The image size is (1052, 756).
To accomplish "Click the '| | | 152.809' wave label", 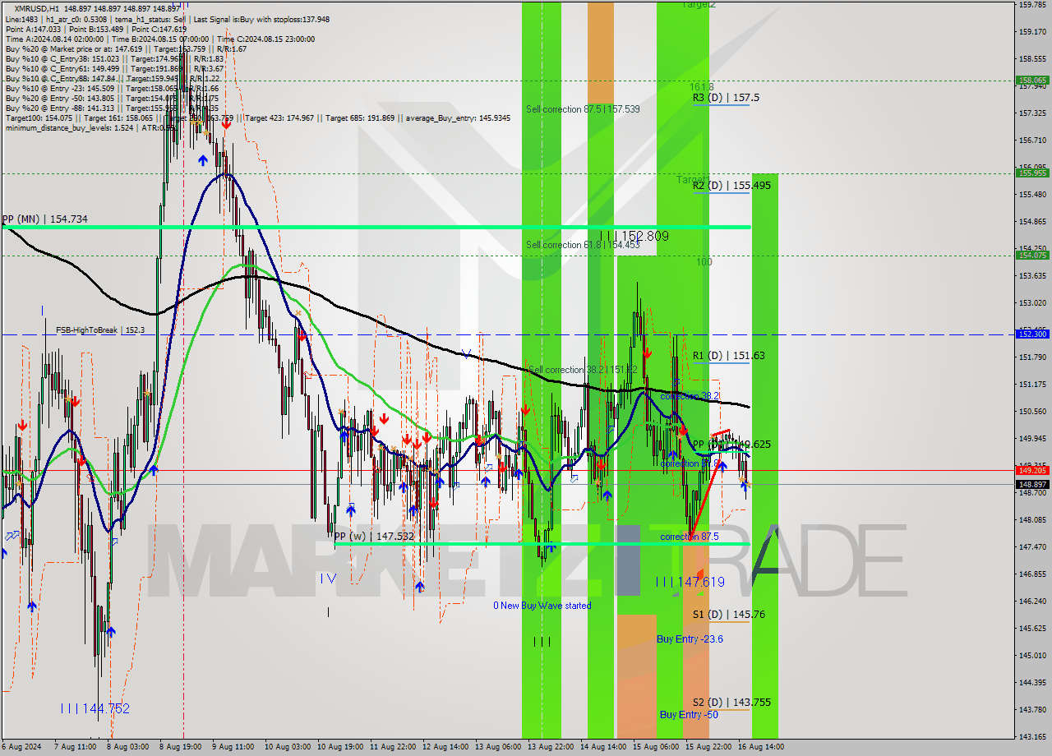I will (x=633, y=237).
